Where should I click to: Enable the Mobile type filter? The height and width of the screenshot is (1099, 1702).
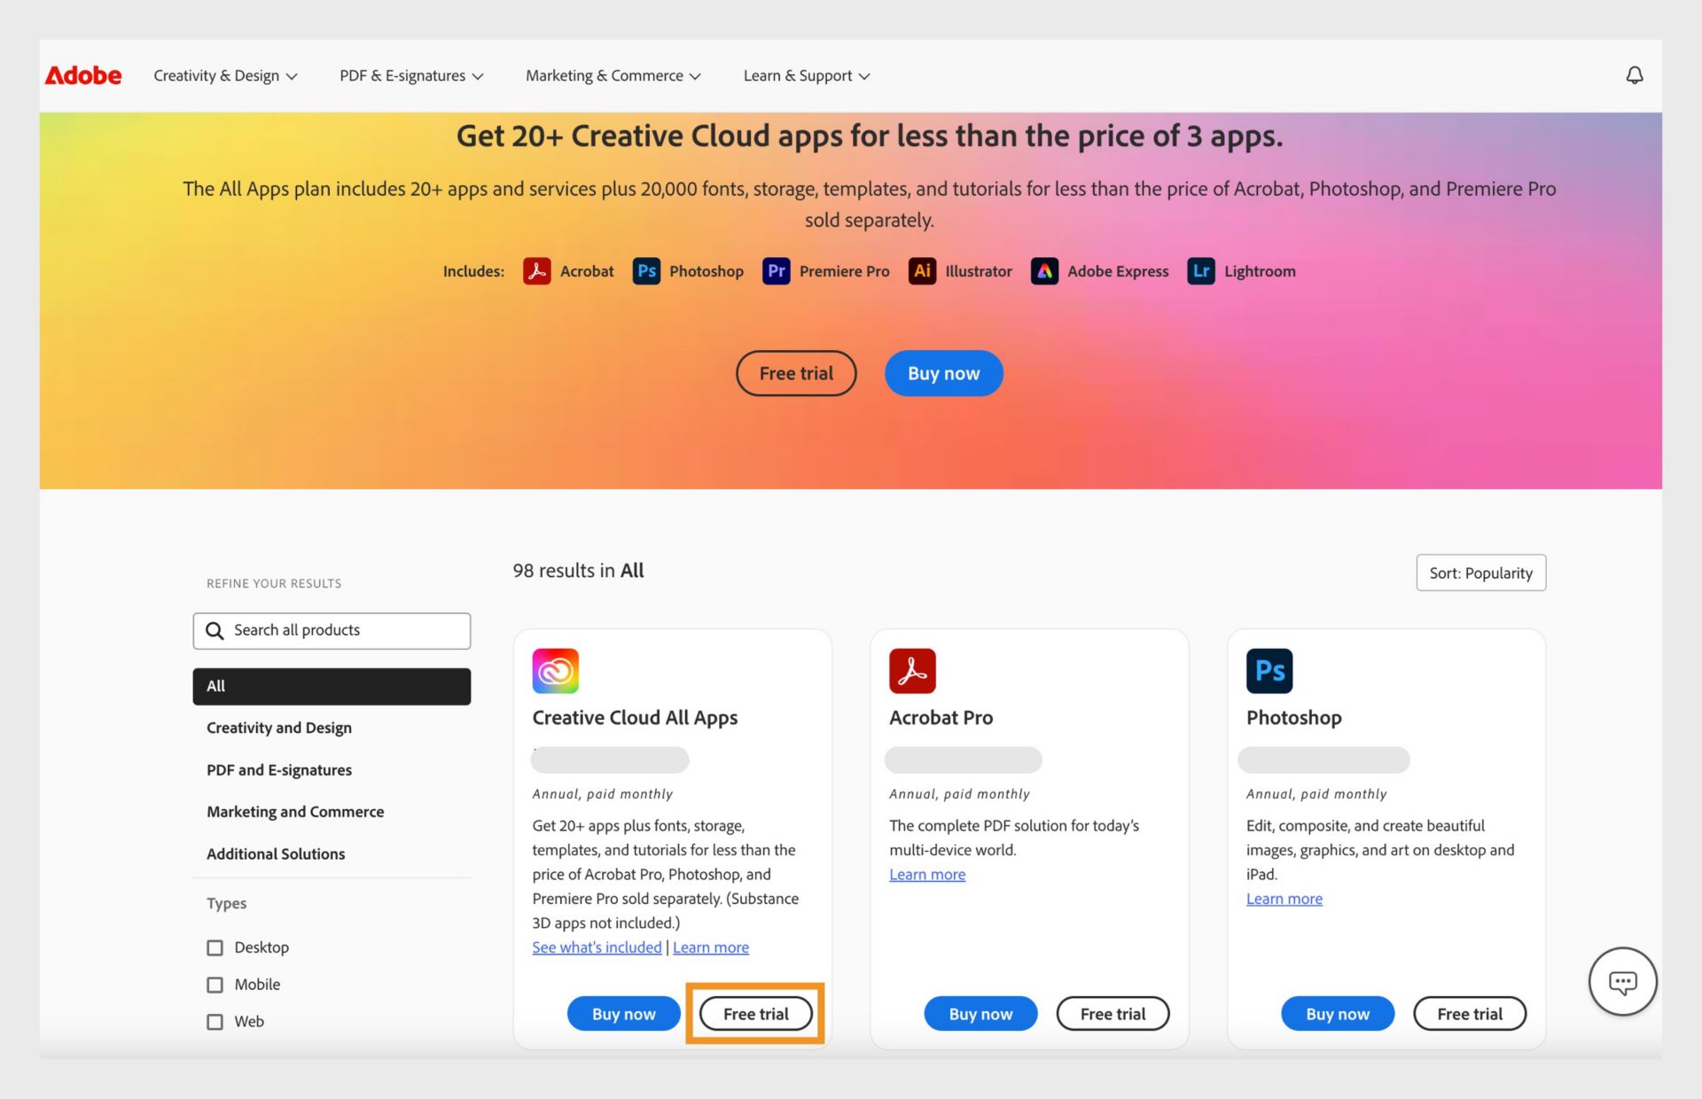pos(215,985)
